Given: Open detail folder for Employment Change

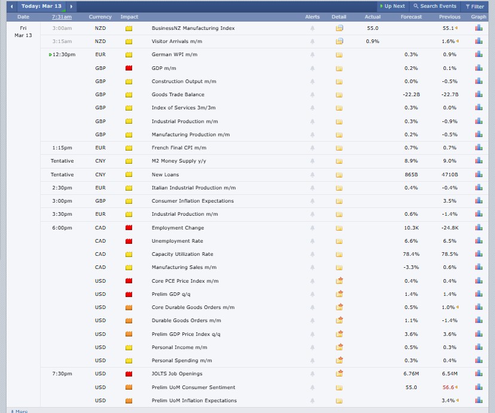Looking at the screenshot, I should click(x=339, y=228).
